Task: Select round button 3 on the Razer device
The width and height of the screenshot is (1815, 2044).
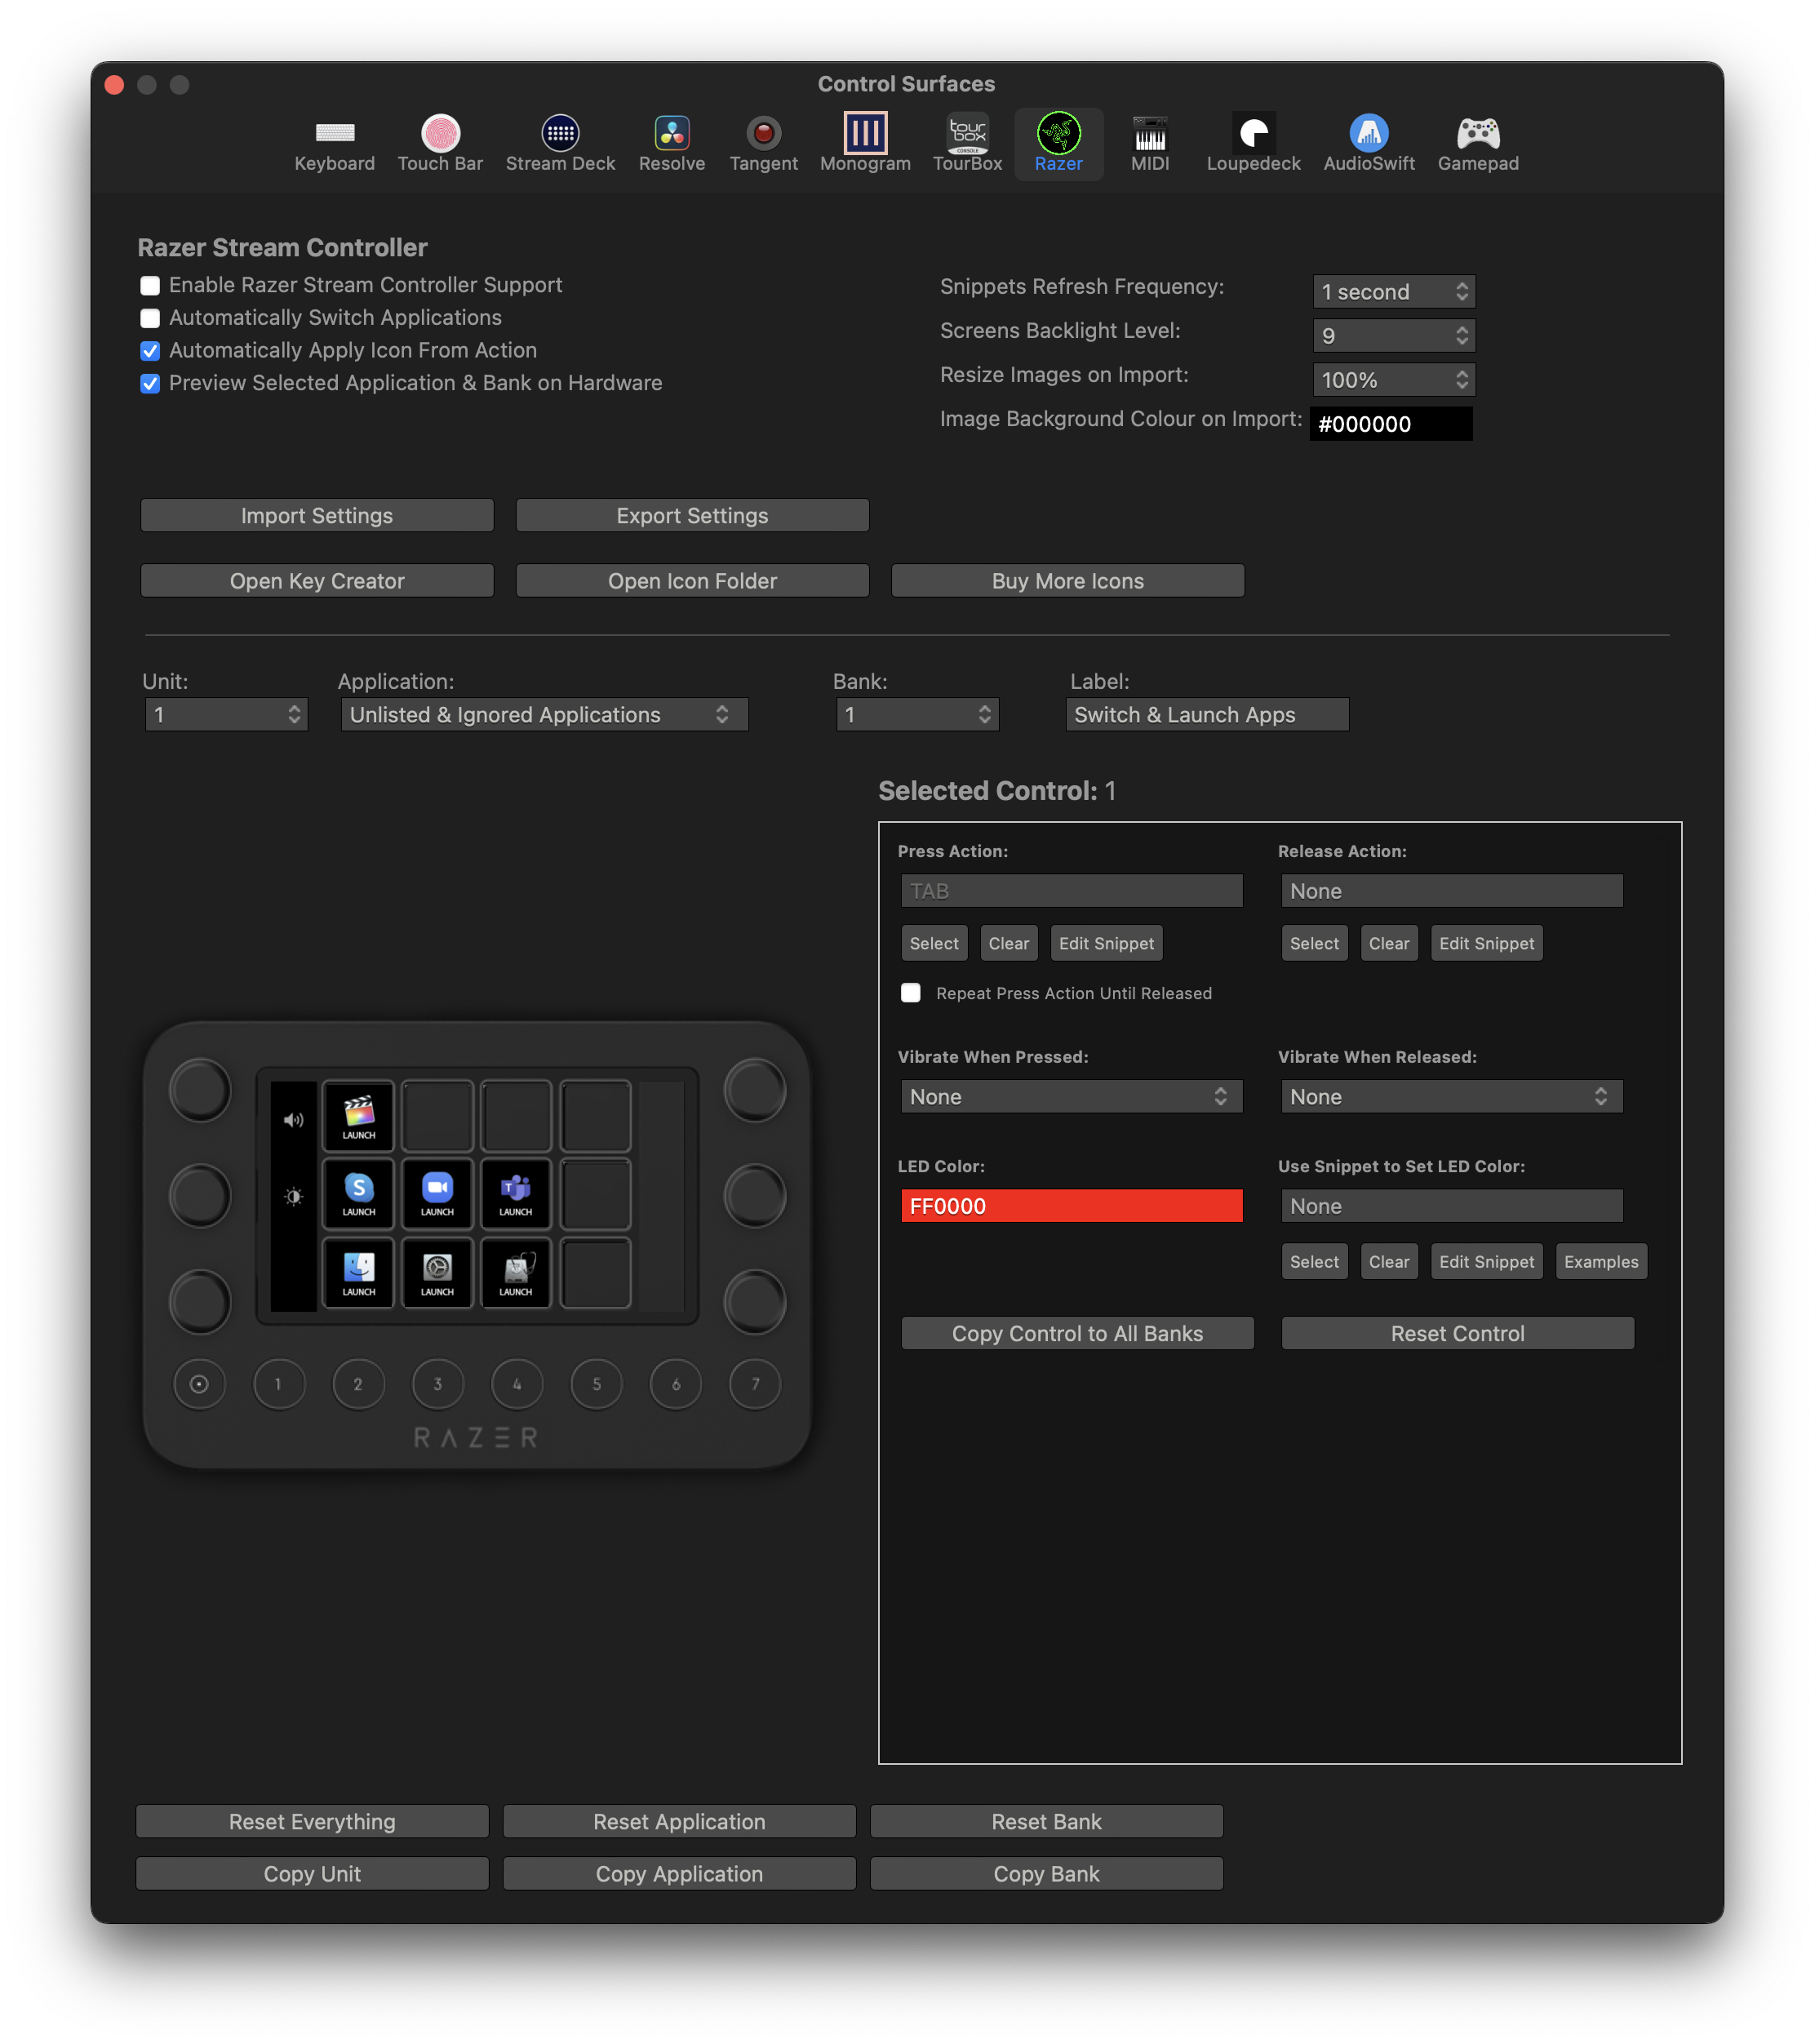Action: (x=437, y=1384)
